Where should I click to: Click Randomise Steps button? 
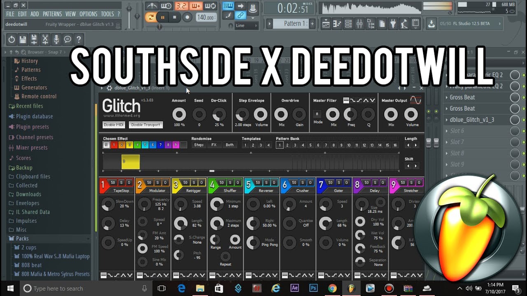pyautogui.click(x=199, y=145)
